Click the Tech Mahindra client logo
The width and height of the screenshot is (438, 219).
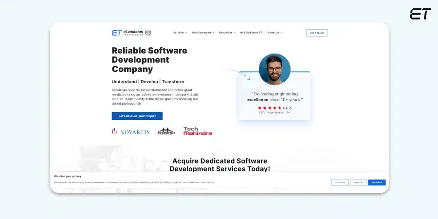tap(198, 131)
